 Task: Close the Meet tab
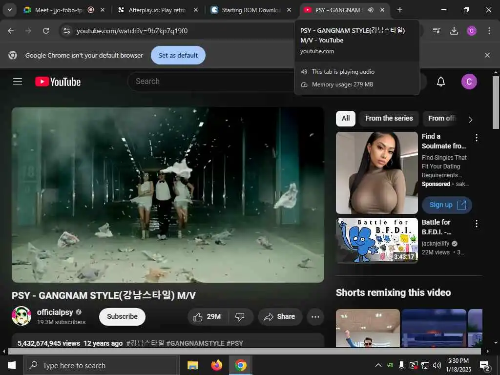pos(103,10)
